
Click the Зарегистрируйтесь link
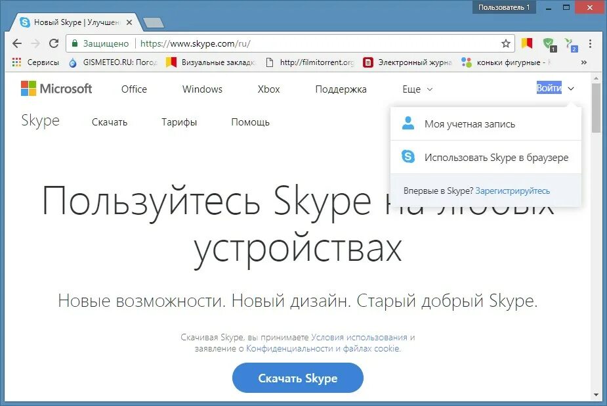coord(513,191)
